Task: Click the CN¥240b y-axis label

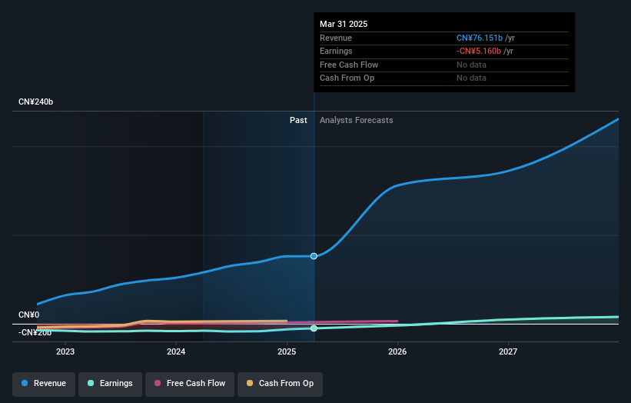Action: pos(36,102)
